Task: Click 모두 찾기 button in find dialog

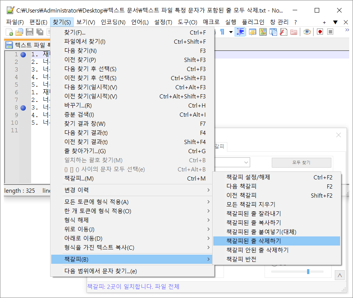Action: coord(301,163)
